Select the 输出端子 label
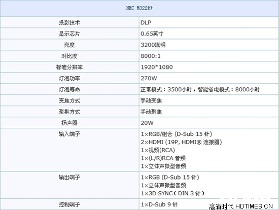Screen dimensions: 279x210 (69, 177)
